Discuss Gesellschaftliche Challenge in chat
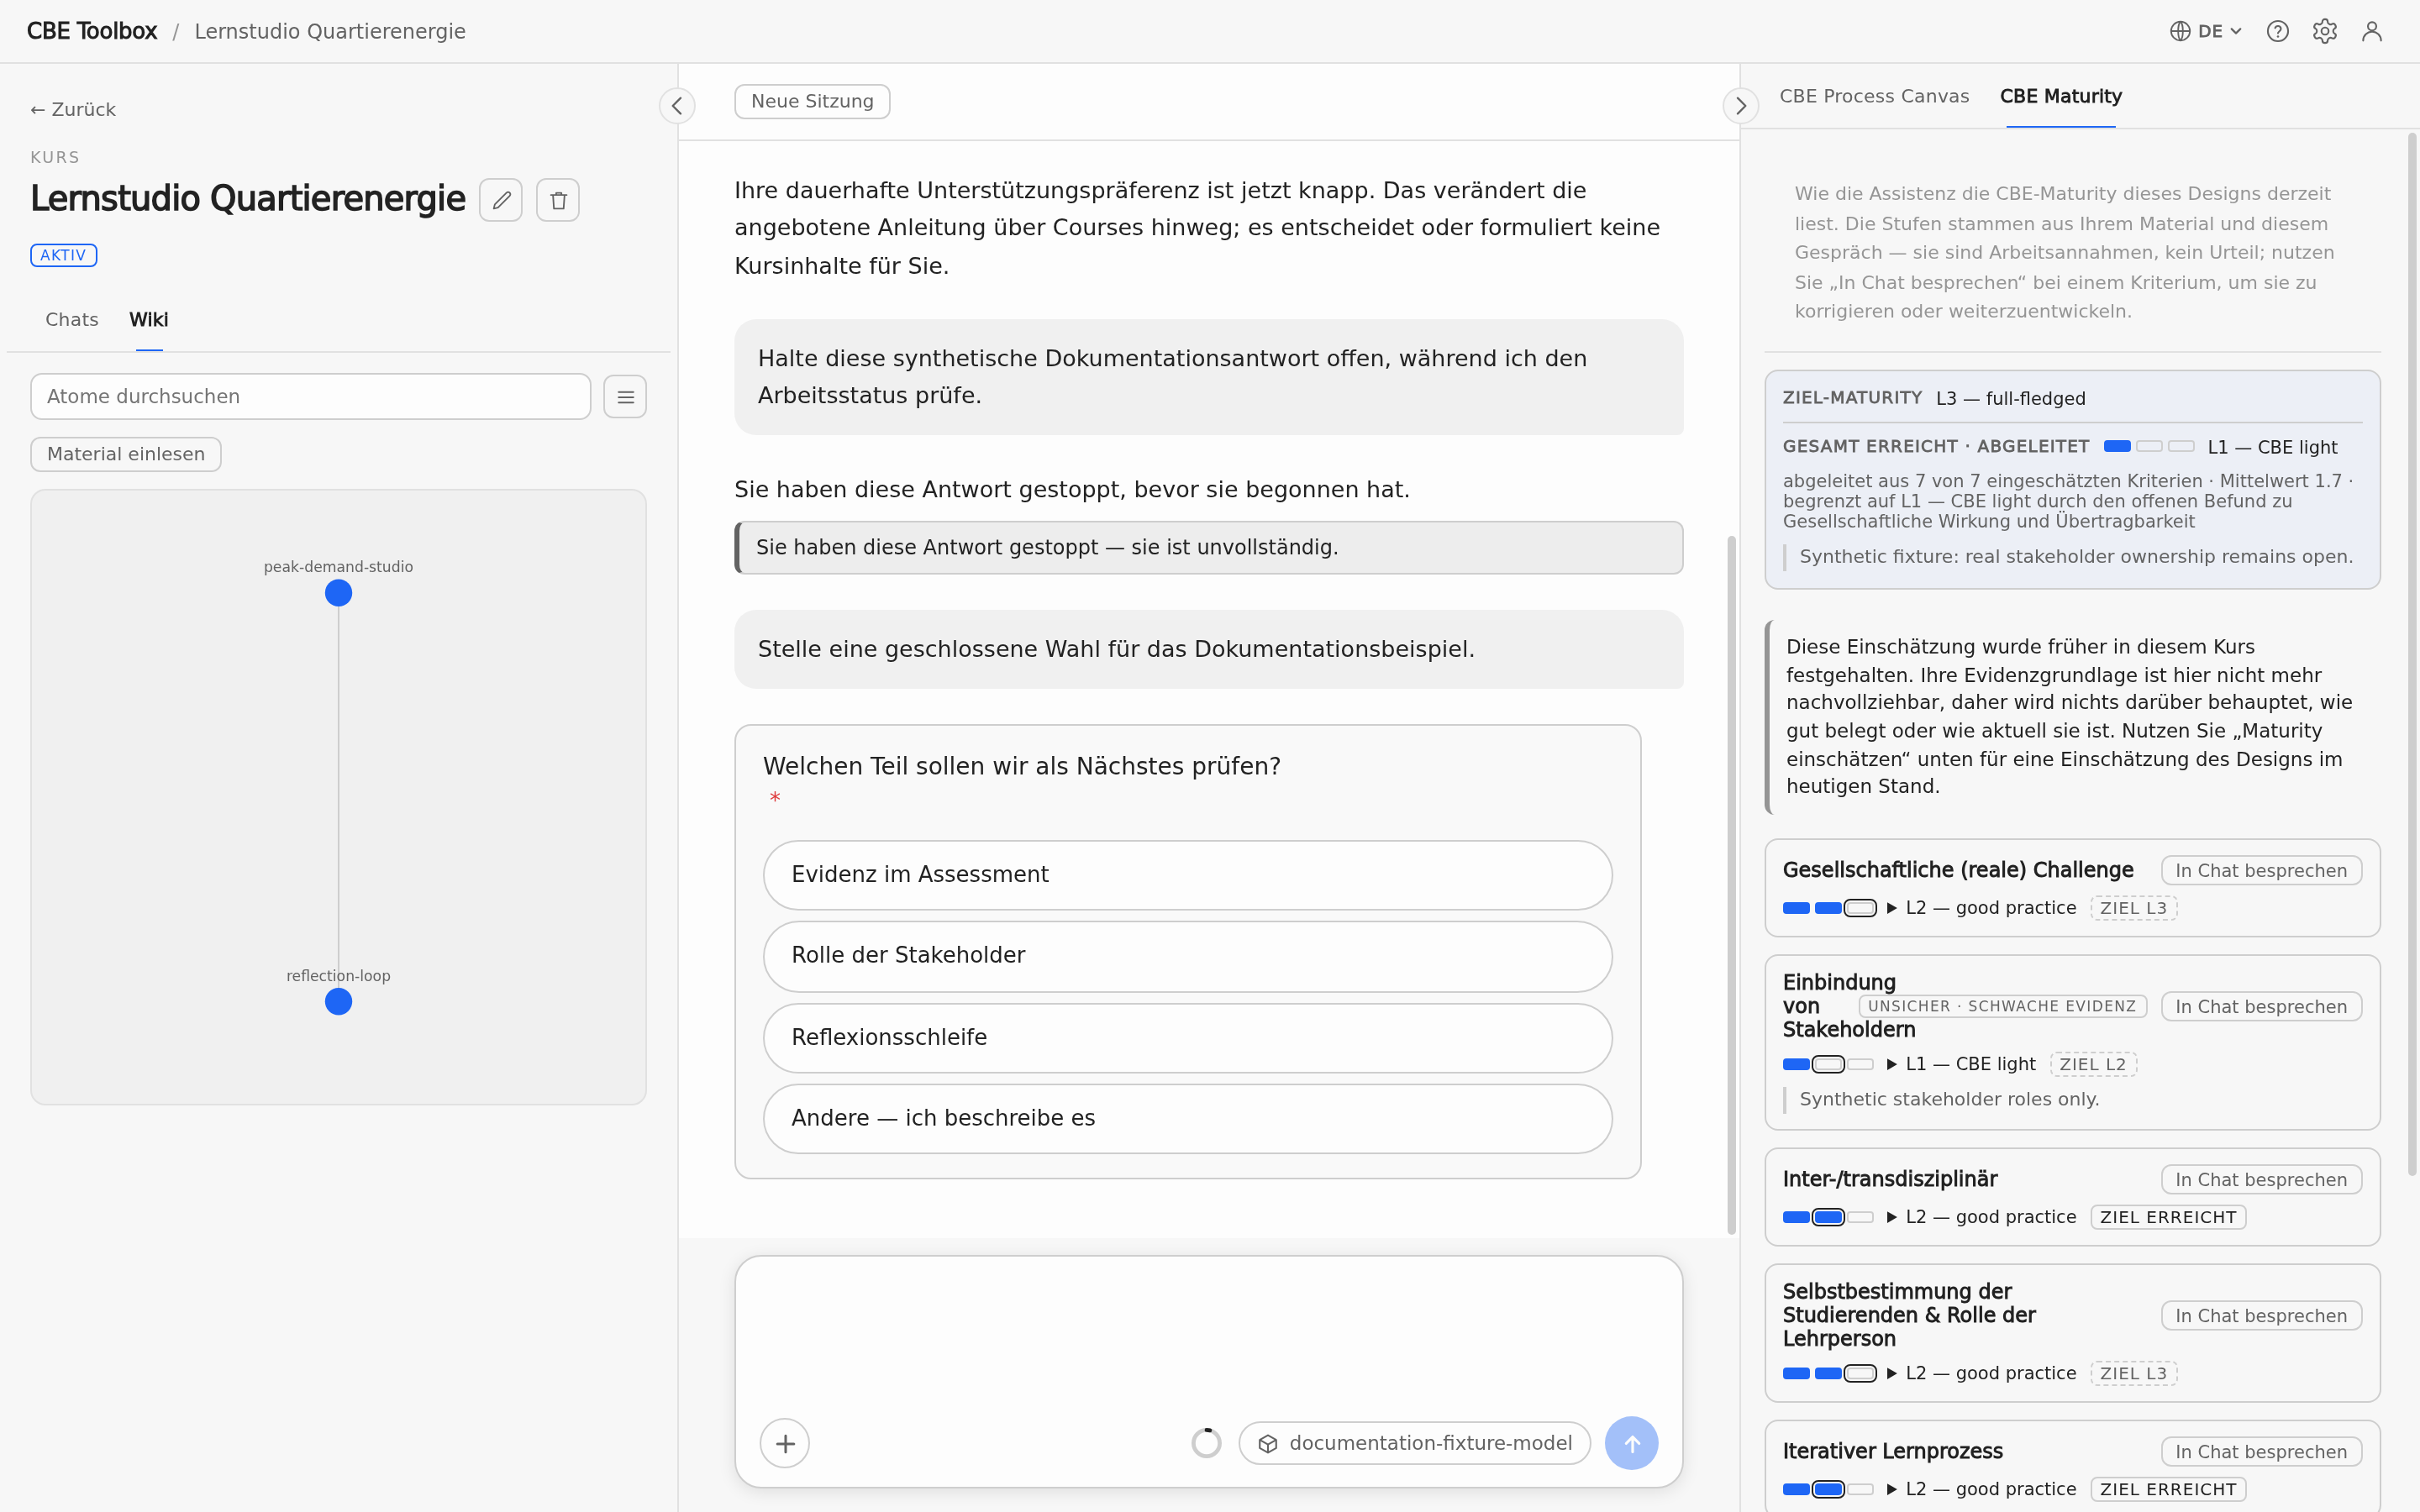 pyautogui.click(x=2261, y=871)
